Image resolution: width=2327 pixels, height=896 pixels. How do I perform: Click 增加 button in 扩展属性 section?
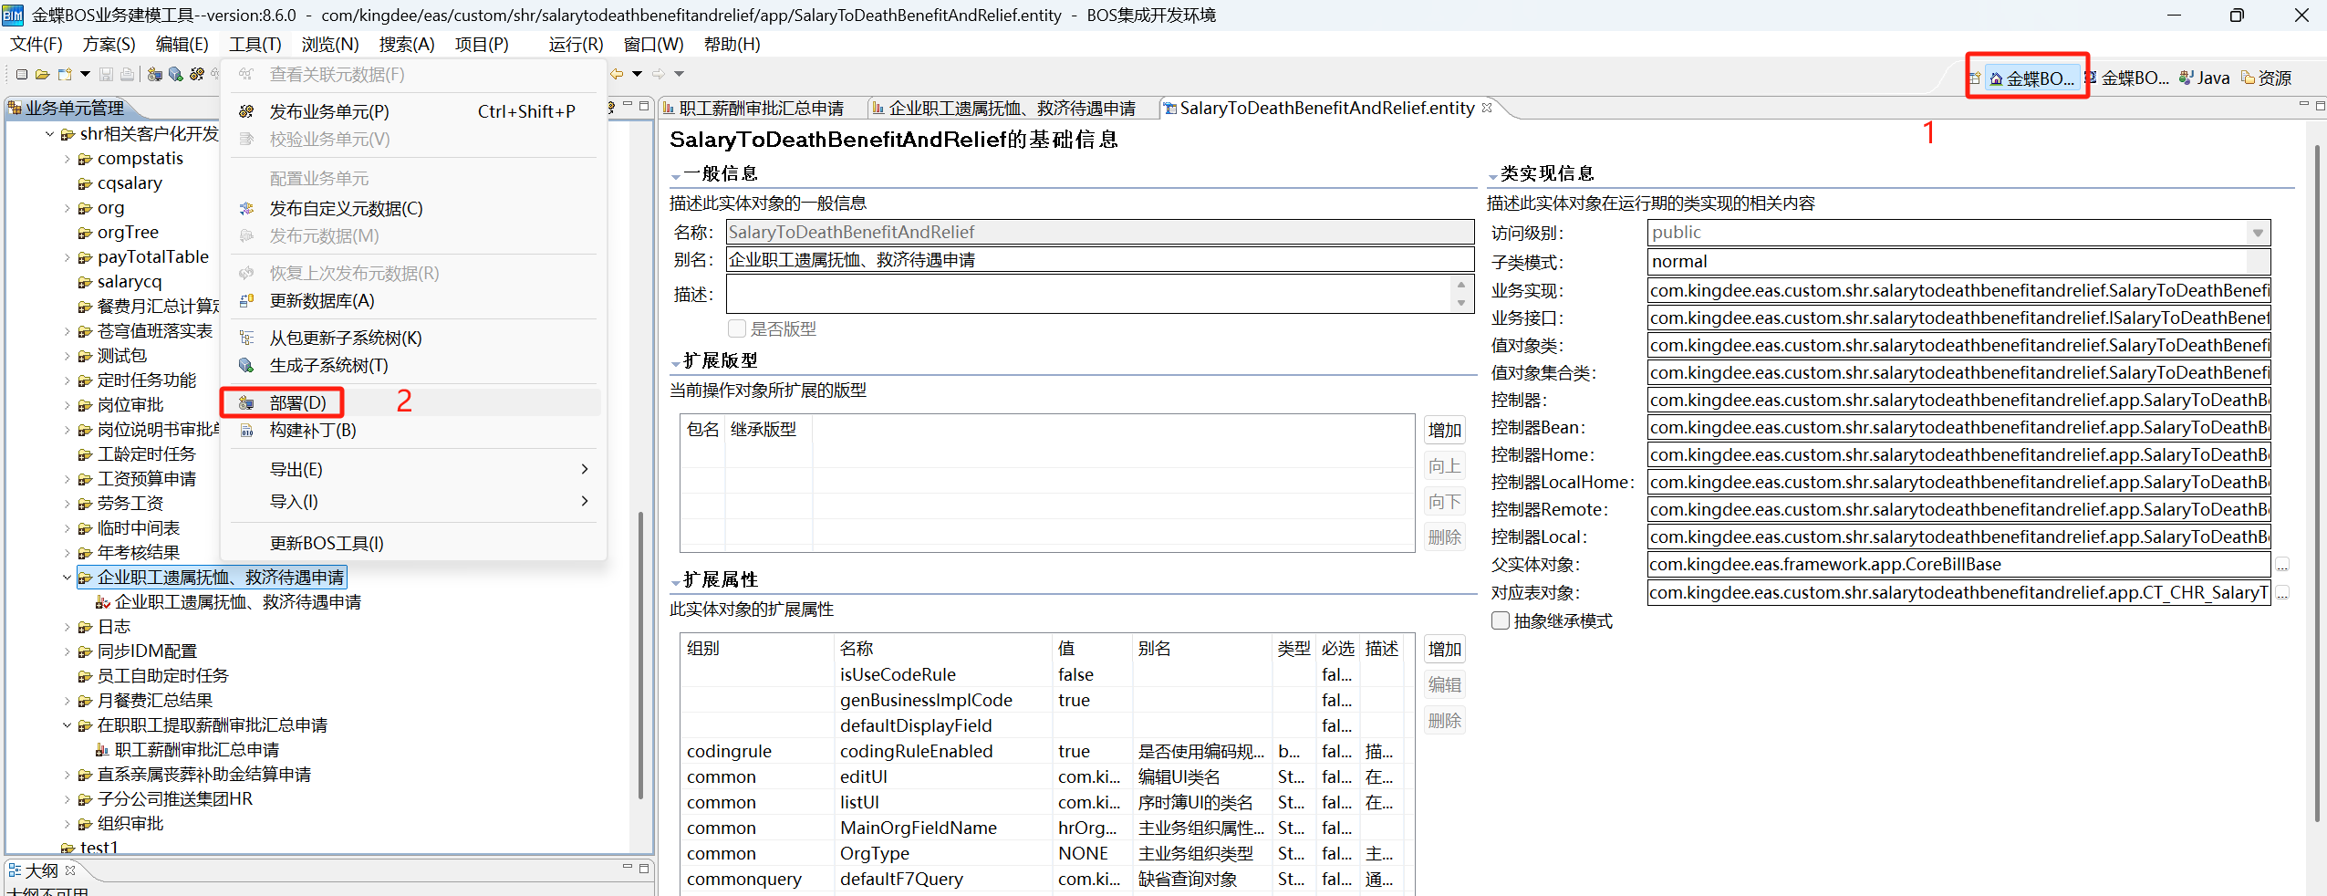pyautogui.click(x=1445, y=650)
